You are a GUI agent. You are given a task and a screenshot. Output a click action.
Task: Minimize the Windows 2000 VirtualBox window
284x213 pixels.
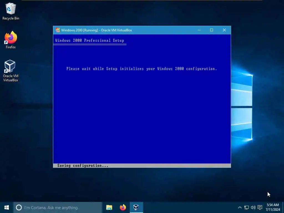tap(199, 30)
